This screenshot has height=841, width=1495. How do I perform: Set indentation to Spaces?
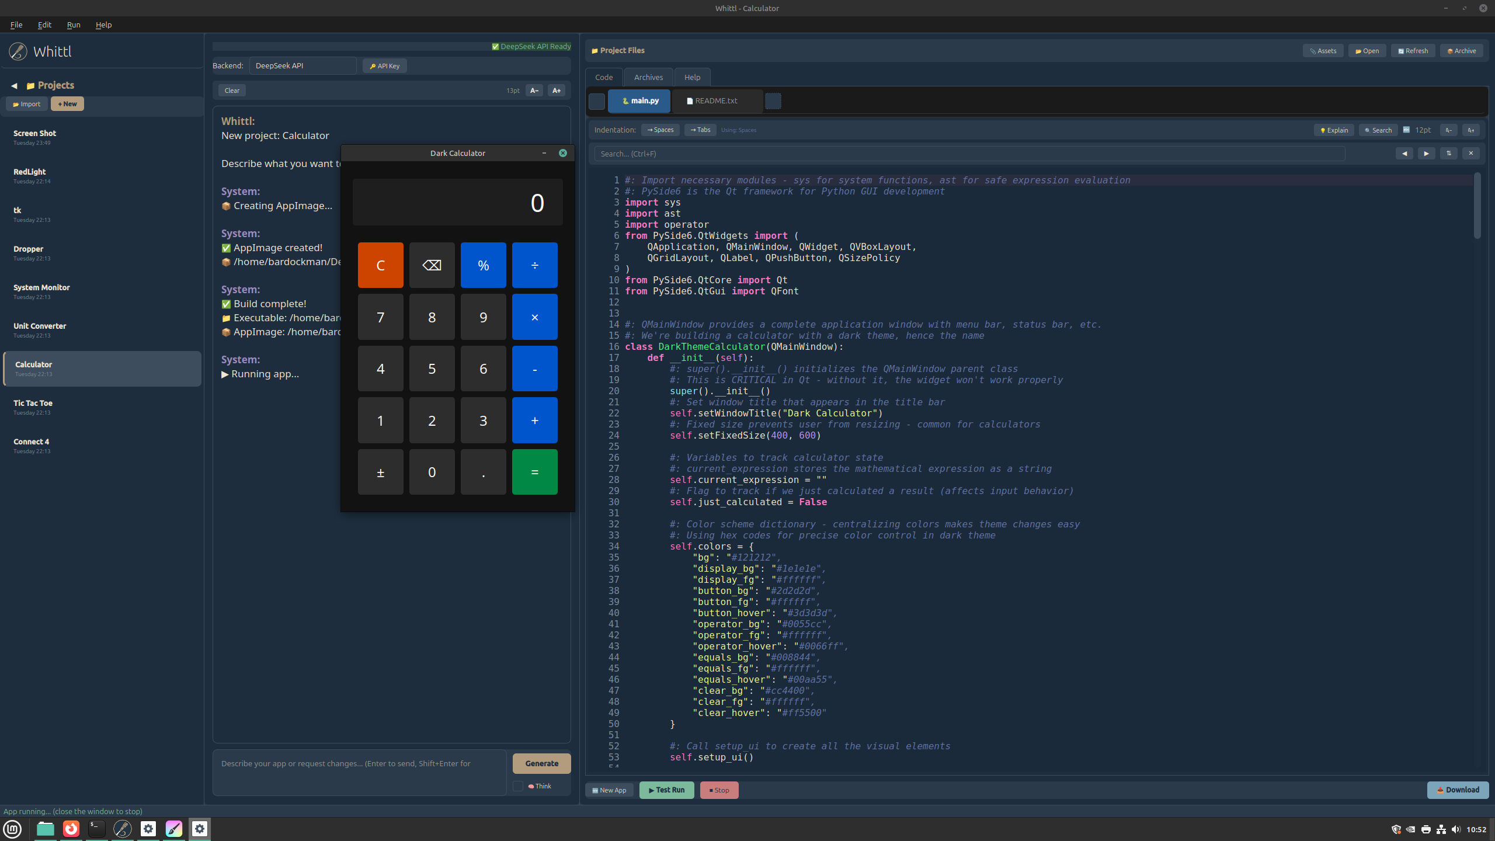[660, 130]
